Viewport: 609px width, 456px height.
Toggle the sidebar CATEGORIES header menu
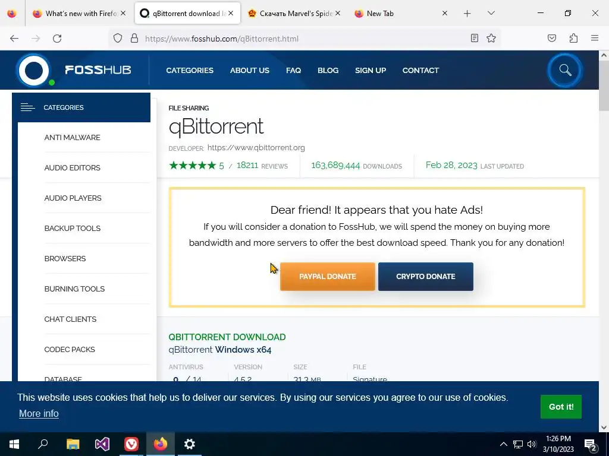pyautogui.click(x=81, y=107)
